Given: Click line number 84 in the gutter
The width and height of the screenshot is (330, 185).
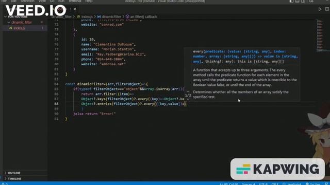Looking at the screenshot, I should click(x=56, y=84).
